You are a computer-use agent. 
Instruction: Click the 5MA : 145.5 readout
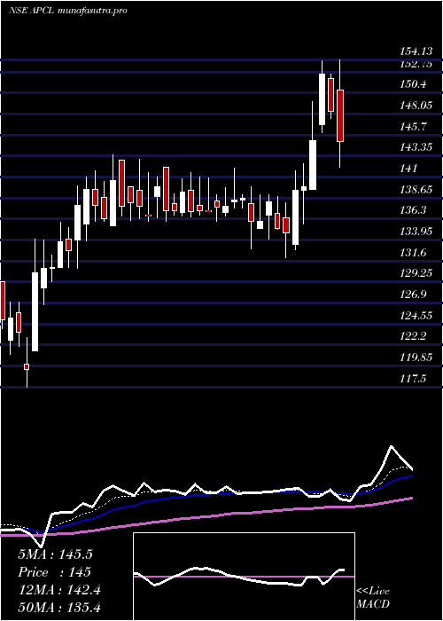pos(55,554)
